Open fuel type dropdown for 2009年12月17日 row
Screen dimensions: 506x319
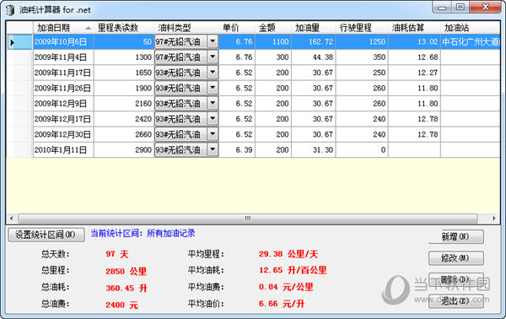pyautogui.click(x=213, y=119)
